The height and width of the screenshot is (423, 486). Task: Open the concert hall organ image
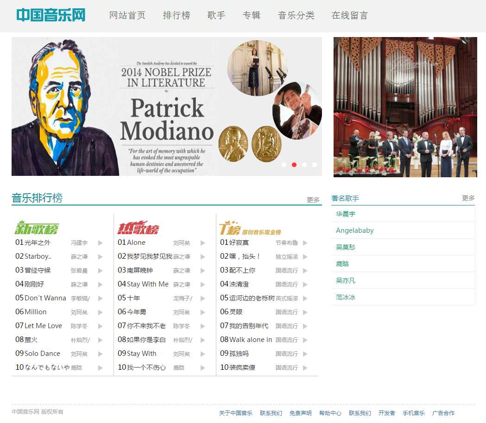point(405,107)
